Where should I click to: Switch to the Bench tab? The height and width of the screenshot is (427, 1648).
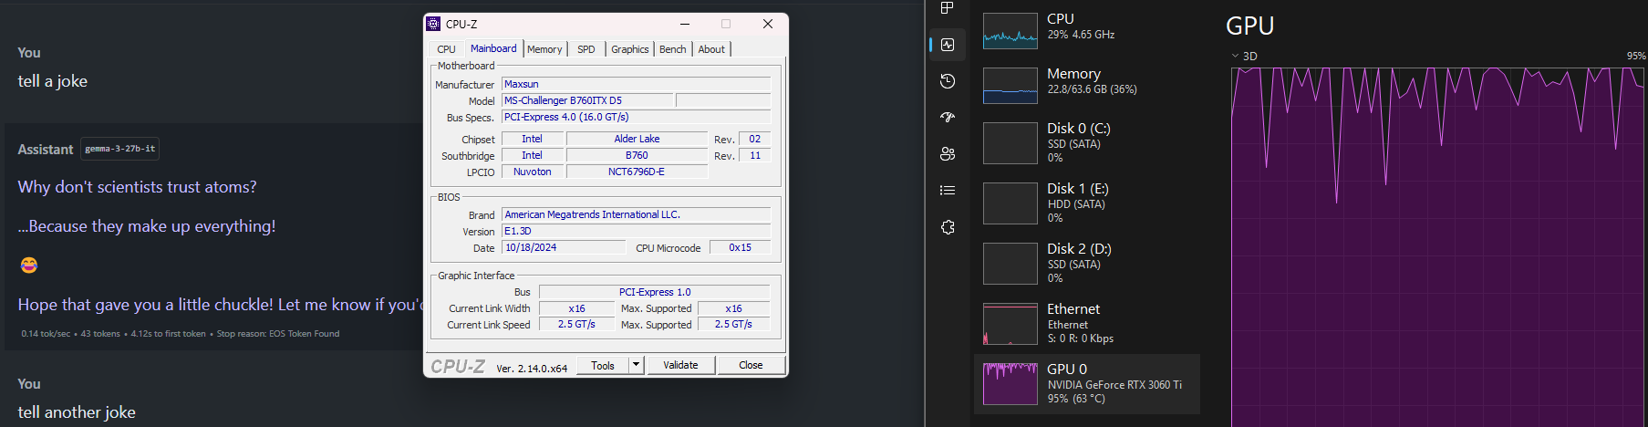point(672,49)
